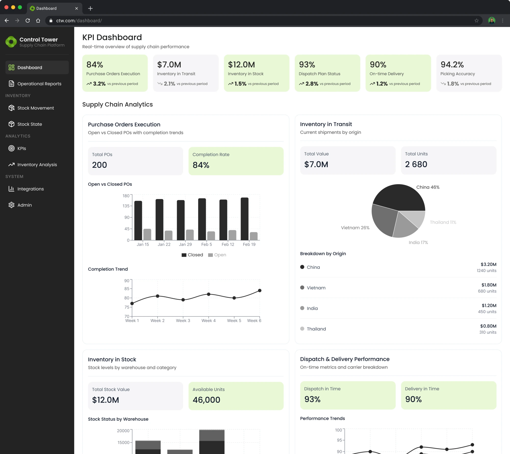Open KPIs under Analytics
510x454 pixels.
coord(21,148)
